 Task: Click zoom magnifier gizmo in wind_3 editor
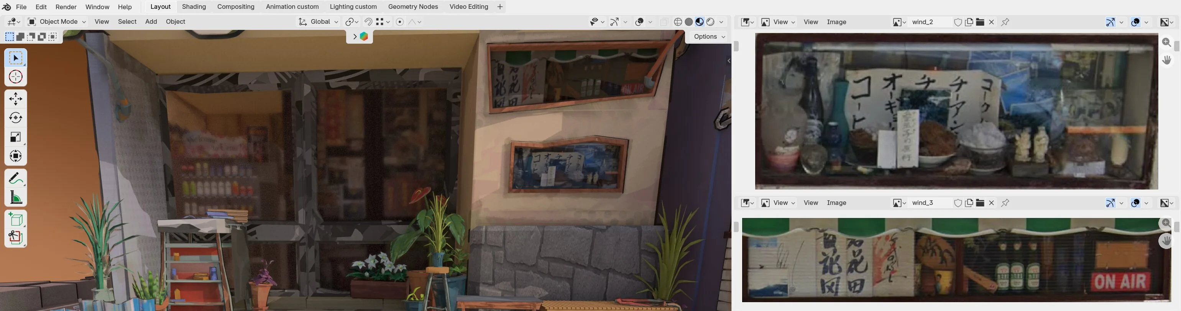(1167, 223)
